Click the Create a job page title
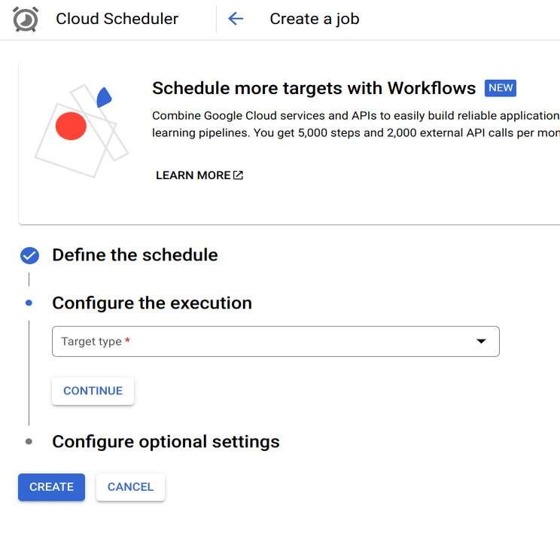This screenshot has height=560, width=560. click(x=315, y=19)
